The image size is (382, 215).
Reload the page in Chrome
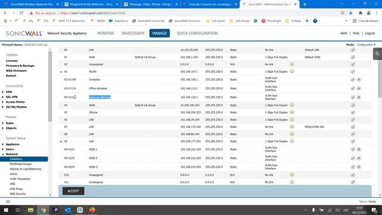(21, 13)
